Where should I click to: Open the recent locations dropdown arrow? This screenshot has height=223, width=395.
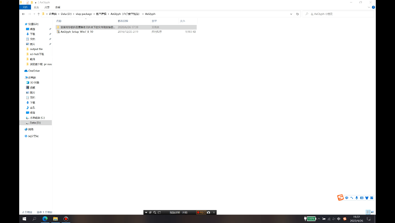34,14
